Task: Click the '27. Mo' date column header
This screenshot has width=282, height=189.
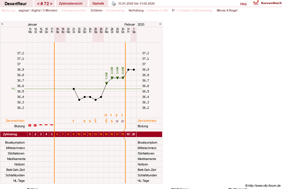Action: (107, 30)
